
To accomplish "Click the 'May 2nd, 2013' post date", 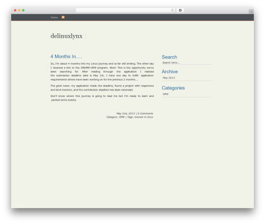I will point(126,113).
